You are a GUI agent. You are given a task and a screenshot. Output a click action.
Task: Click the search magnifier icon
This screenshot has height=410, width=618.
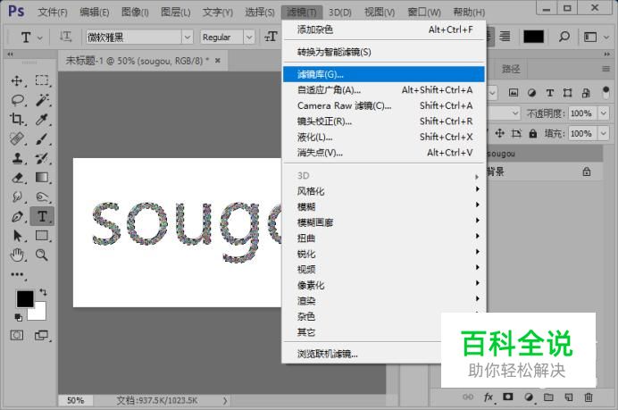[564, 37]
